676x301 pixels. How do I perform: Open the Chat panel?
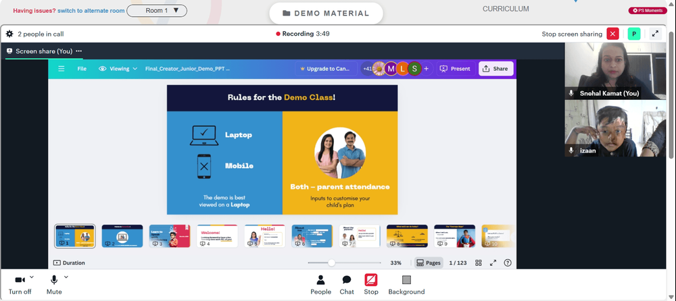[x=347, y=285]
